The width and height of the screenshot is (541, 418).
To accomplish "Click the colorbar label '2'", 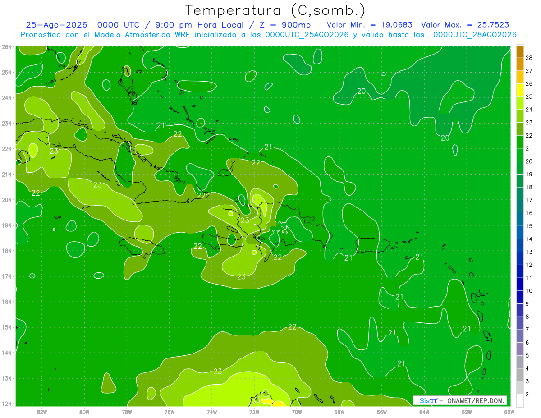I will tap(527, 395).
